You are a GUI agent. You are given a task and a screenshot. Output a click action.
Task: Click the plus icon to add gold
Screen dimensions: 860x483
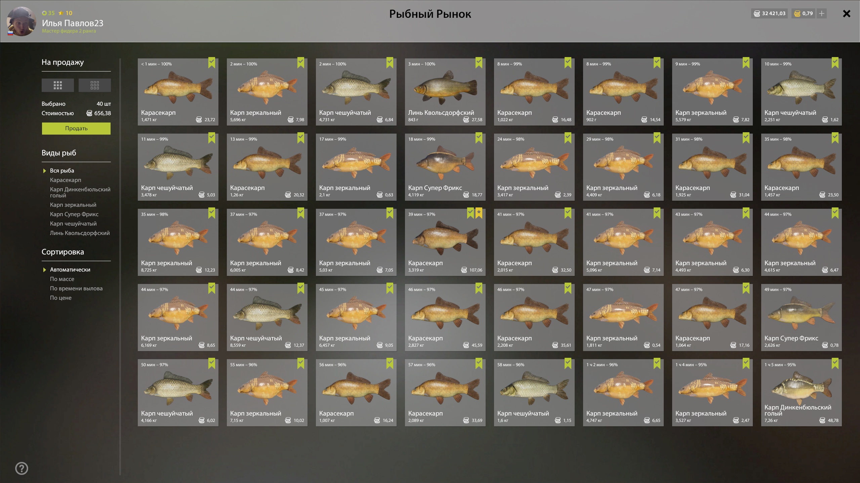click(822, 13)
